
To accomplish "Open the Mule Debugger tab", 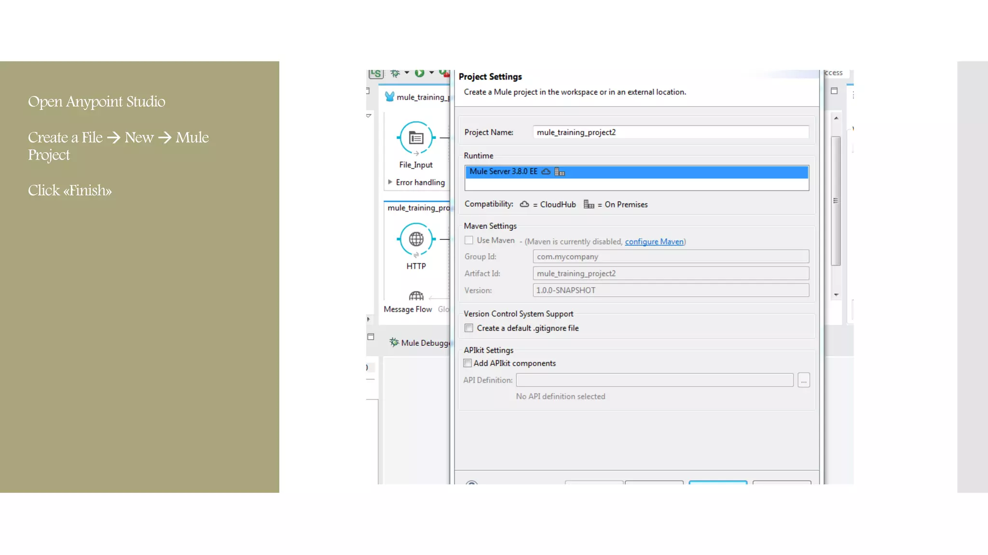I will (425, 343).
